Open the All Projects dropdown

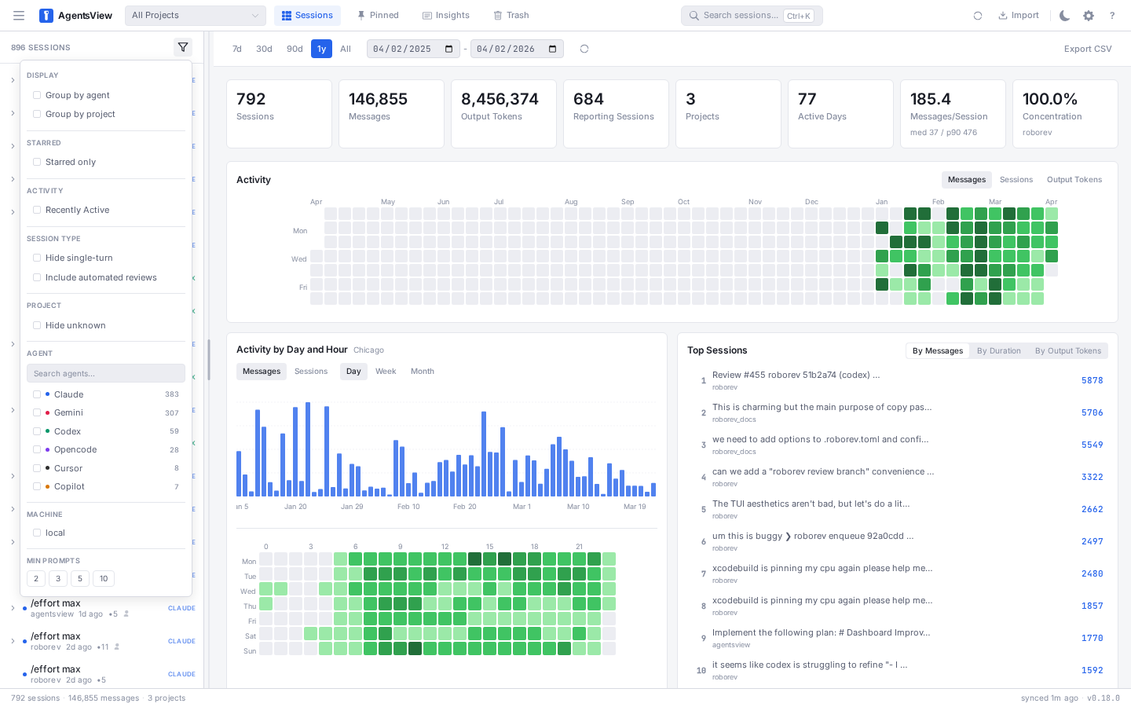[195, 16]
